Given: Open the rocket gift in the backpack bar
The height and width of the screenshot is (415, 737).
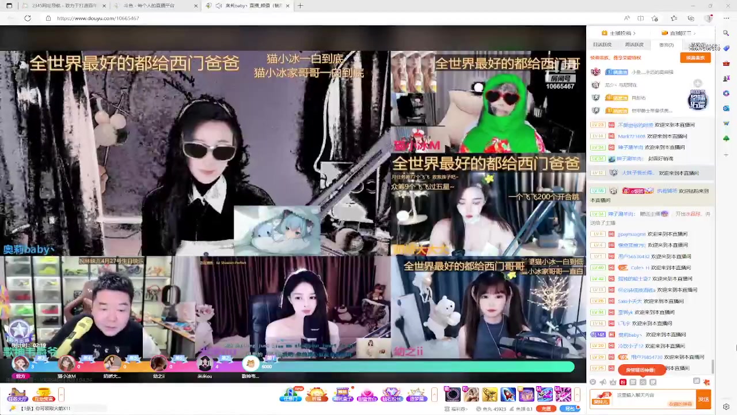Looking at the screenshot, I should pos(507,394).
